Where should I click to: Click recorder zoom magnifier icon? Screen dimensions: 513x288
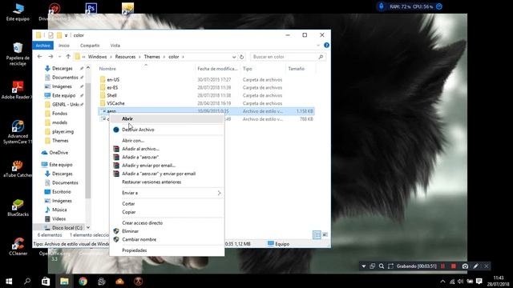(x=382, y=266)
